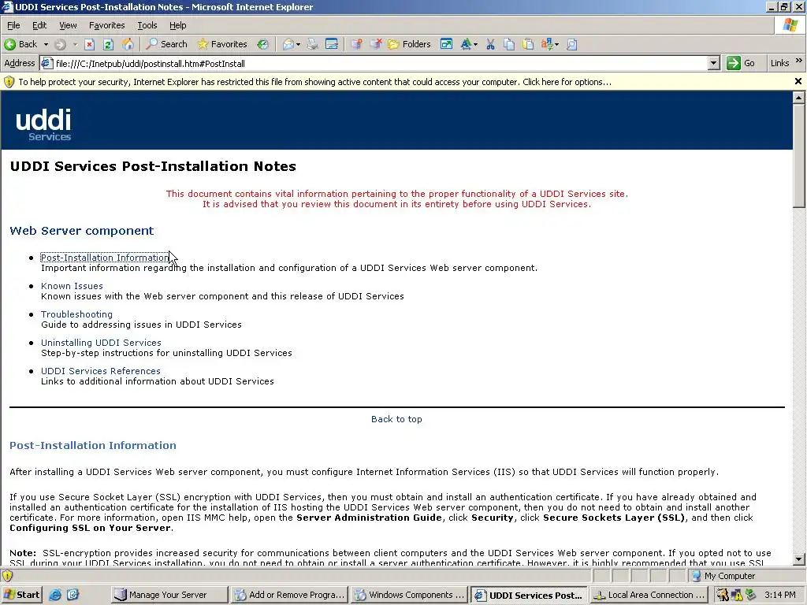
Task: Click the scrollbar down arrow
Action: 799,559
